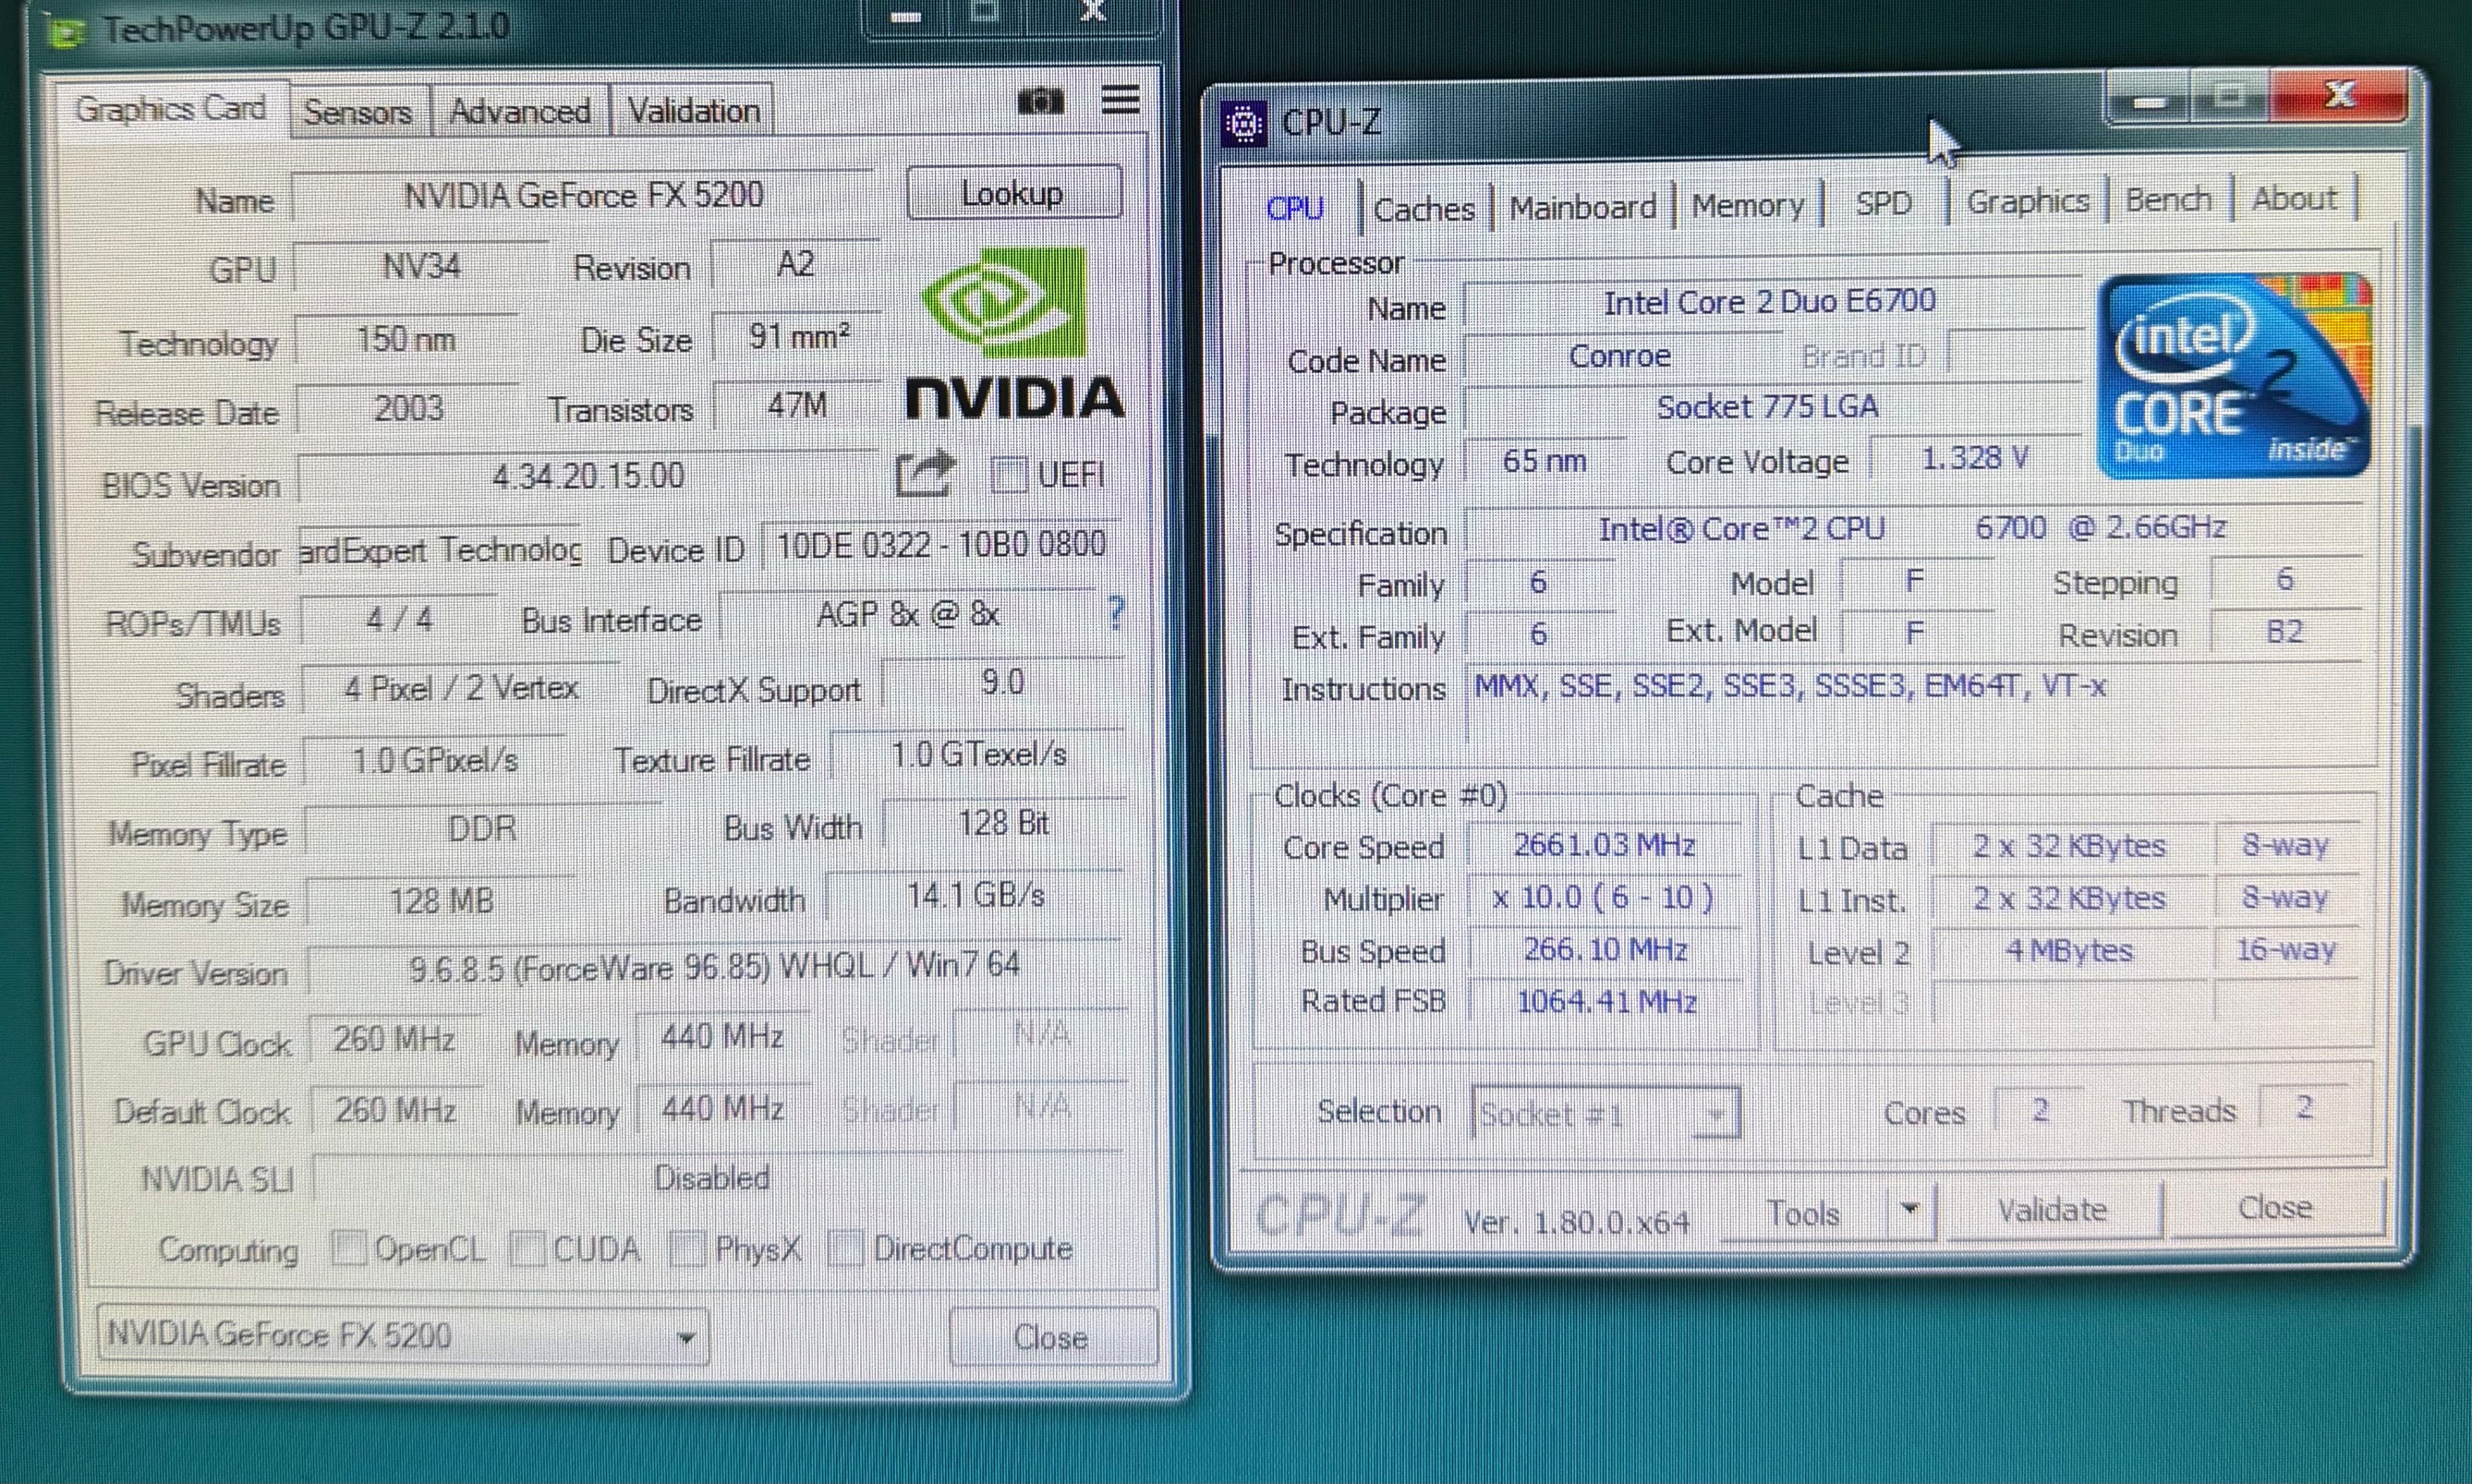This screenshot has height=1484, width=2472.
Task: Click the GPU-Z title bar icon
Action: pos(68,32)
